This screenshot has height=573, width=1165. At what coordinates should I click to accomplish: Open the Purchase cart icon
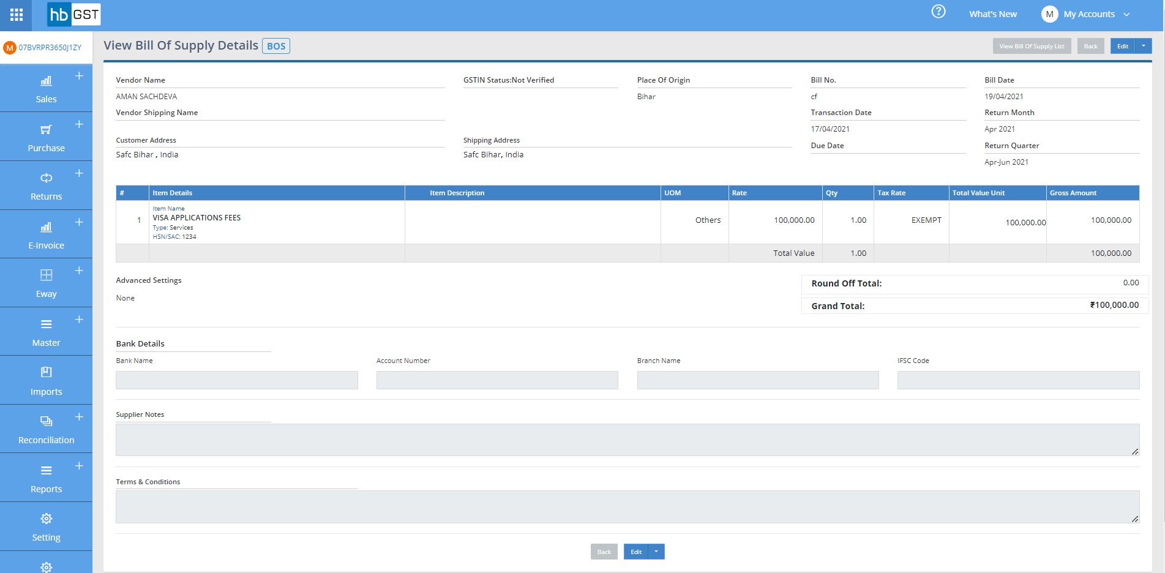click(x=46, y=130)
